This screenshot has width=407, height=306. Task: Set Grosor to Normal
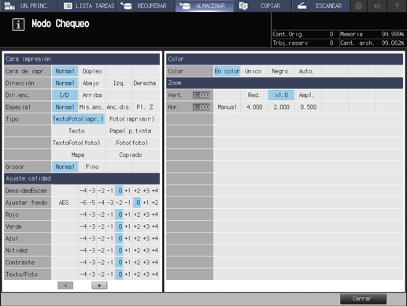click(x=65, y=166)
